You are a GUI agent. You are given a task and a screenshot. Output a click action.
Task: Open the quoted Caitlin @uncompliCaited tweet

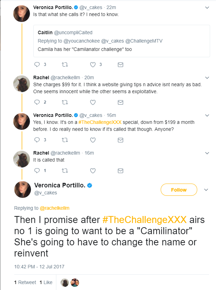coord(122,41)
